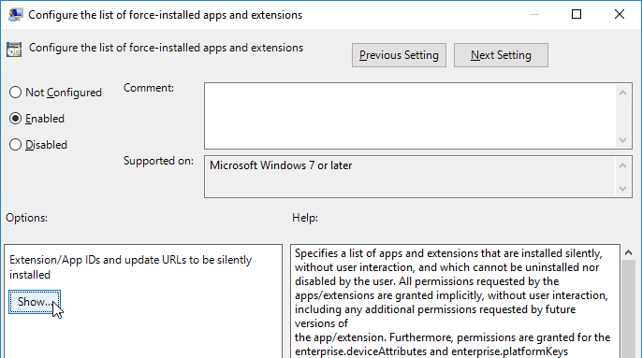Click the policy setting icon beside the heading
Viewport: 642px width, 358px height.
click(x=14, y=50)
